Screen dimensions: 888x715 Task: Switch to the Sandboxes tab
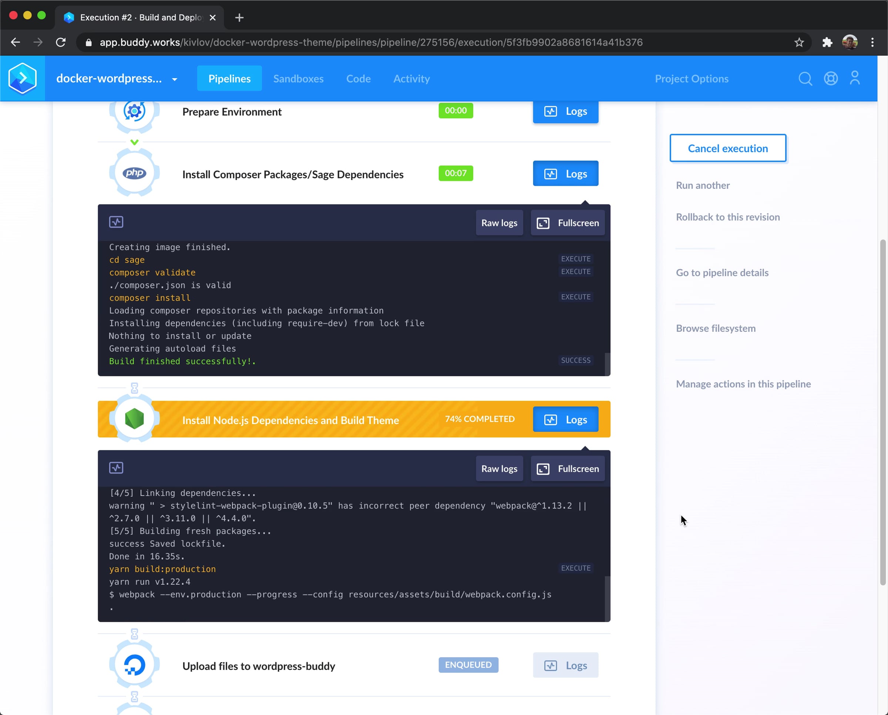point(299,78)
